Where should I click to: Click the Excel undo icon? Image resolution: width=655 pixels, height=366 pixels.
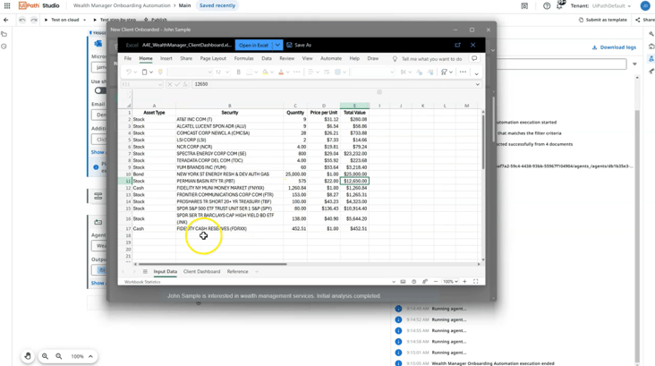(x=129, y=72)
